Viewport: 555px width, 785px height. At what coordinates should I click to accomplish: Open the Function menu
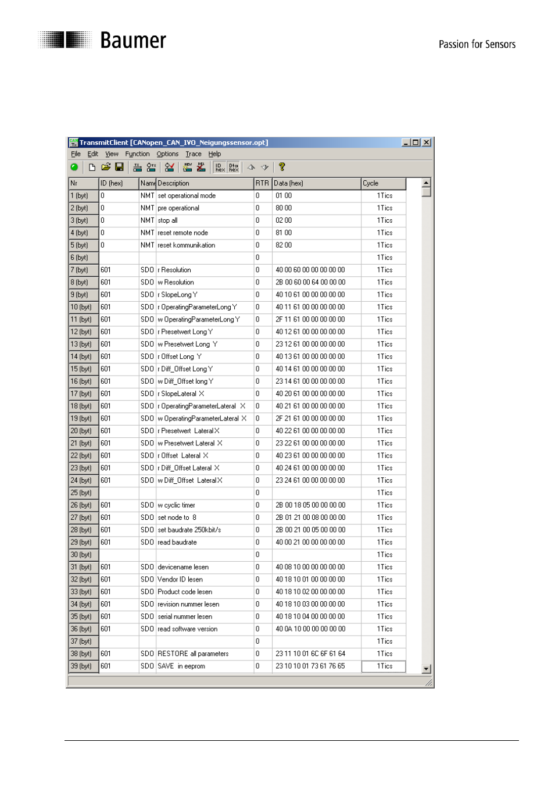click(x=137, y=154)
